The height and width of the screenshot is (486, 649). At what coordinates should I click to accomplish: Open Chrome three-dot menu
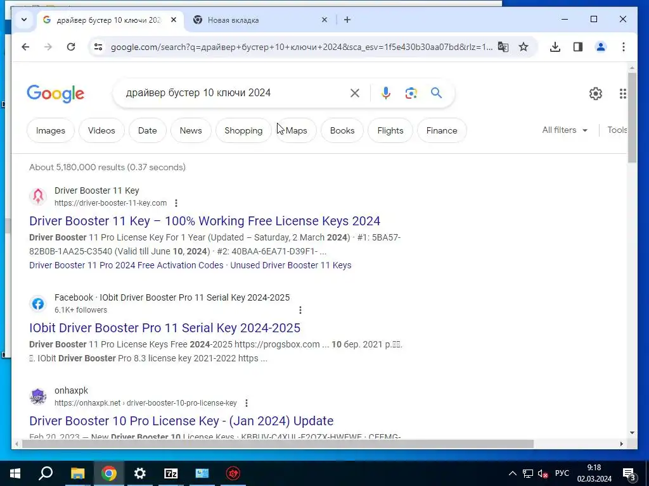(624, 47)
